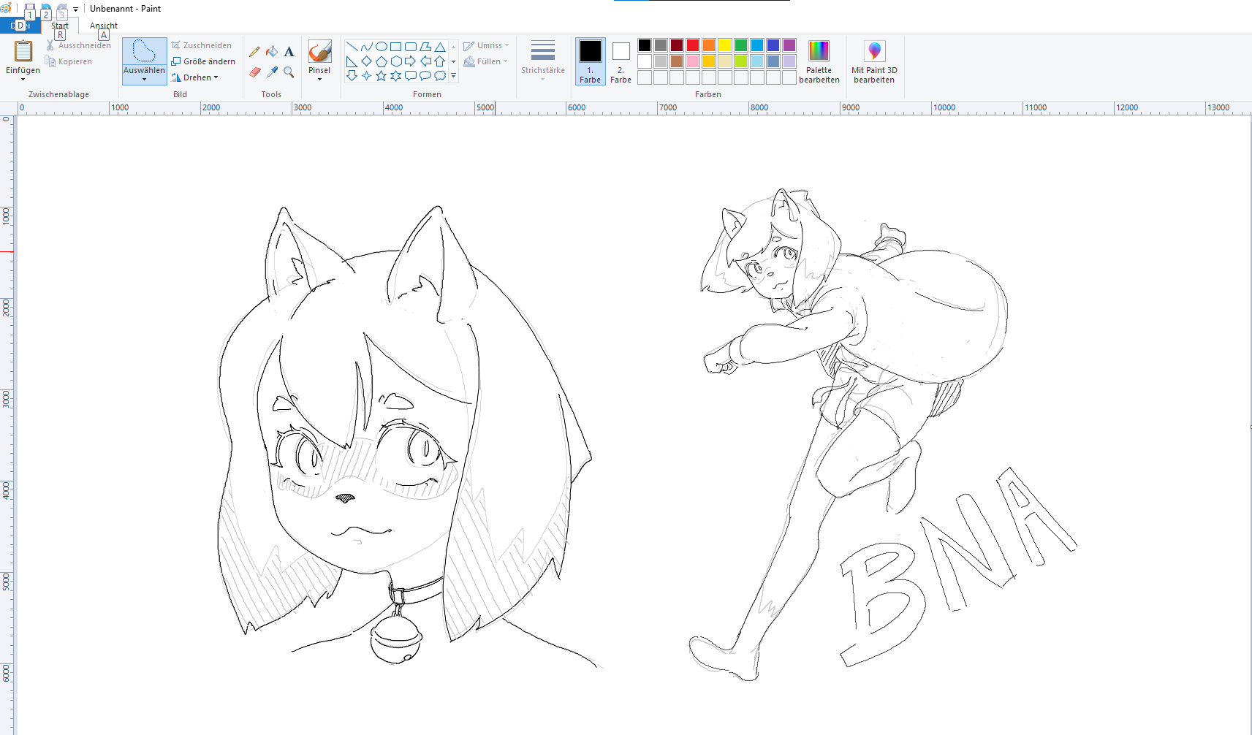Pick the Oval shape
This screenshot has height=735, width=1252.
coord(381,47)
